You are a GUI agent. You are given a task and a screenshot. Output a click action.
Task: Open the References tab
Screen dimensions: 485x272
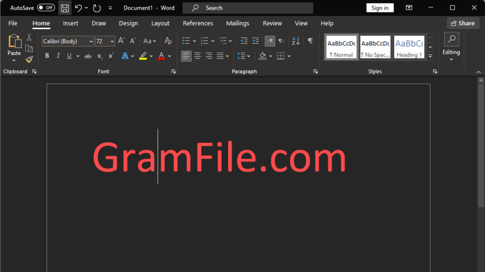coord(198,23)
